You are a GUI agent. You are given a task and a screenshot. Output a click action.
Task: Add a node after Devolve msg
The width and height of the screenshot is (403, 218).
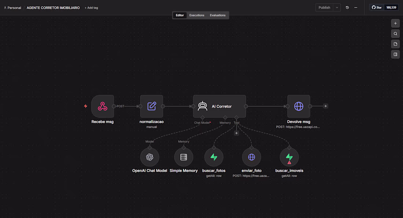tap(326, 106)
